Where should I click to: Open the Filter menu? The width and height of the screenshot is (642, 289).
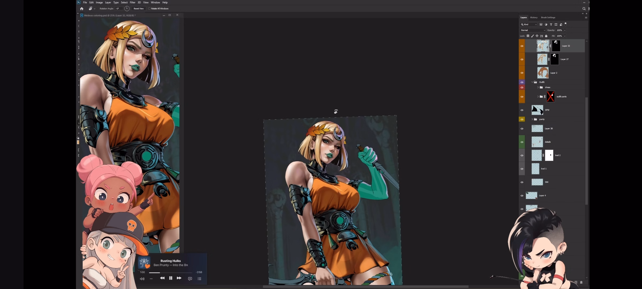(132, 2)
